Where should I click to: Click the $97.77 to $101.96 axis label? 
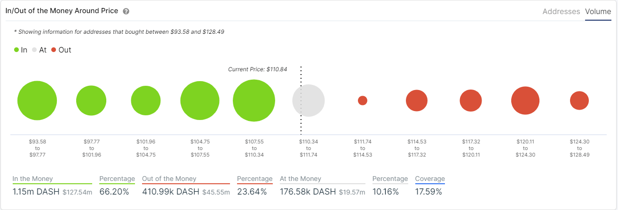pos(91,148)
